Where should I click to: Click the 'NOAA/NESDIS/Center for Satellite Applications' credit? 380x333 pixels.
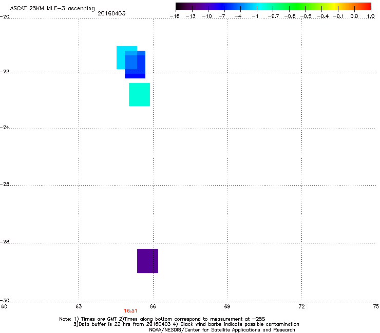(x=222, y=330)
